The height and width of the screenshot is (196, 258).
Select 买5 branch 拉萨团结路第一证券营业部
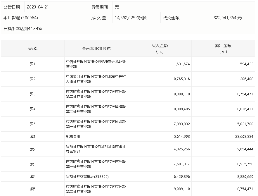click(96, 124)
